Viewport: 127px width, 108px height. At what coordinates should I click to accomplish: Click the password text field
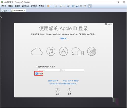click(x=73, y=70)
